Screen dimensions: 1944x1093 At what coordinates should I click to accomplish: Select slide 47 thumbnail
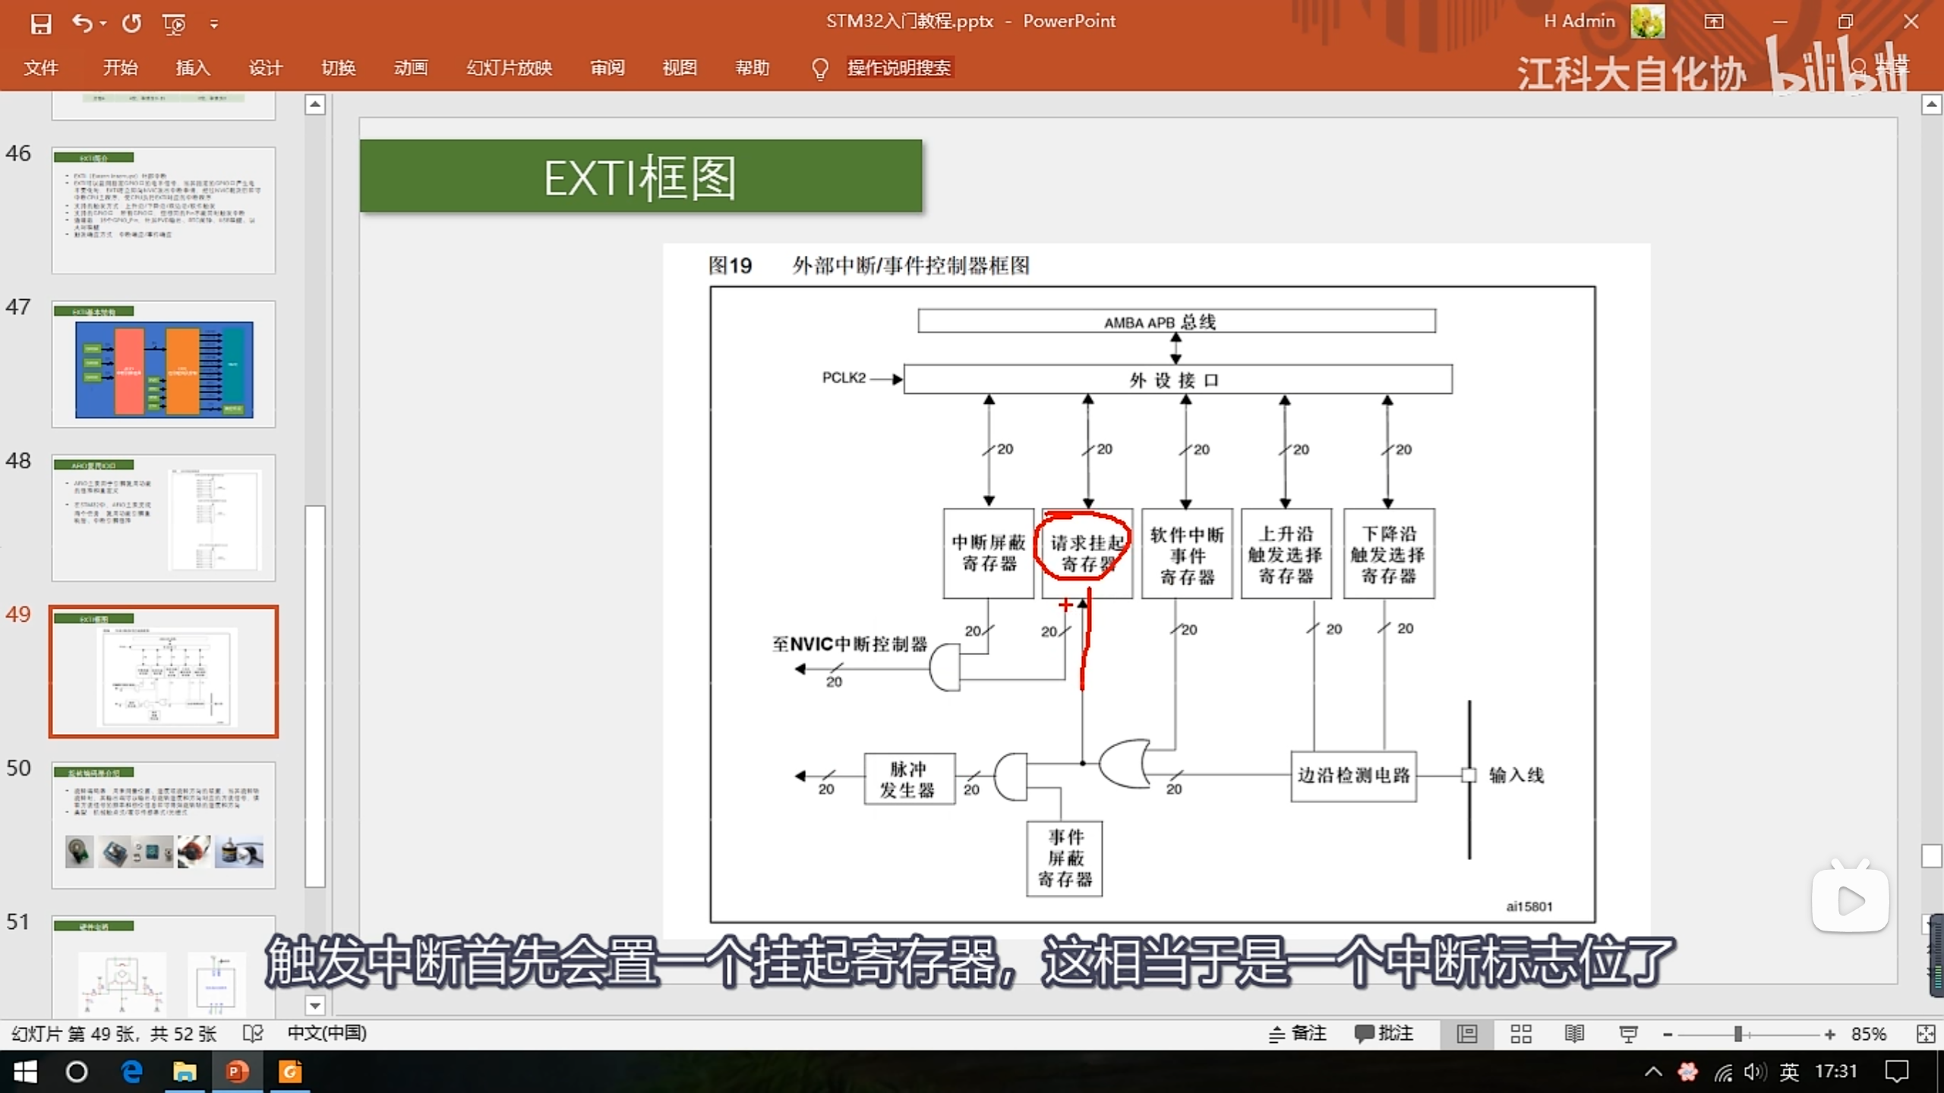pos(163,364)
